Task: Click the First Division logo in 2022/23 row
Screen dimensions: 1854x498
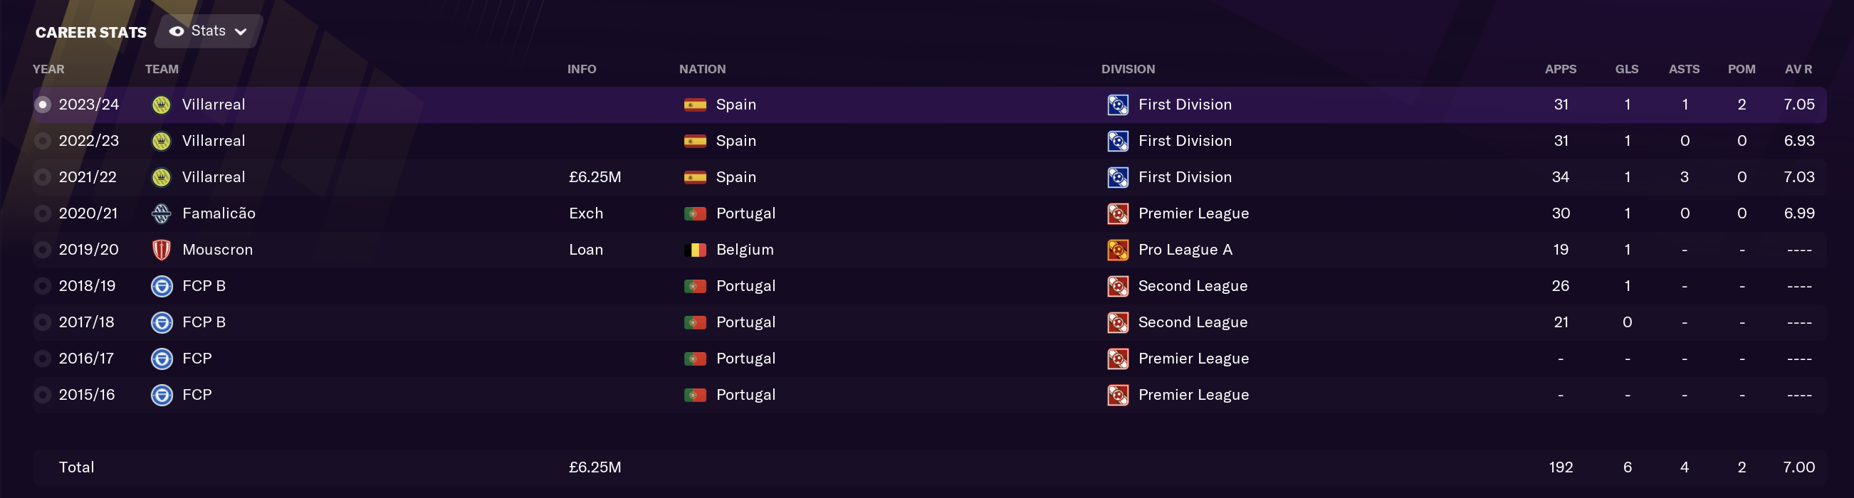Action: [x=1118, y=141]
